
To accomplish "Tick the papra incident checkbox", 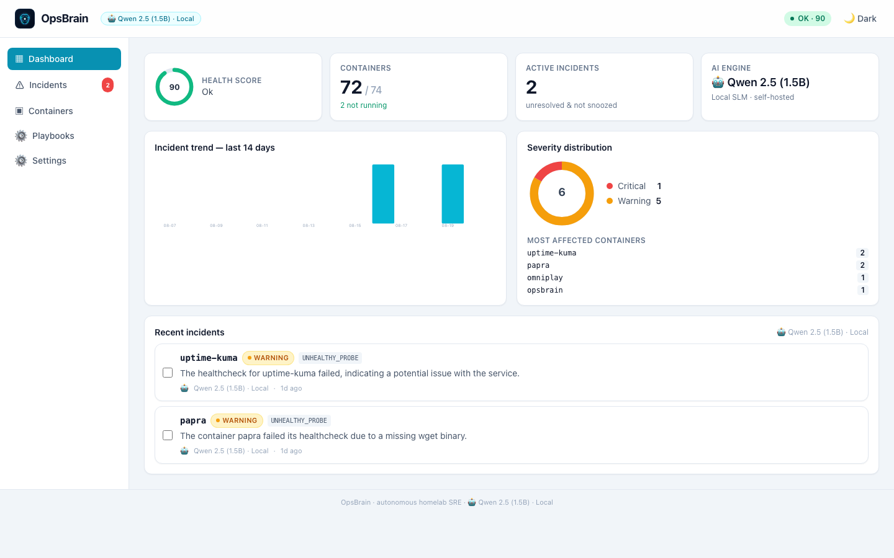I will point(168,435).
